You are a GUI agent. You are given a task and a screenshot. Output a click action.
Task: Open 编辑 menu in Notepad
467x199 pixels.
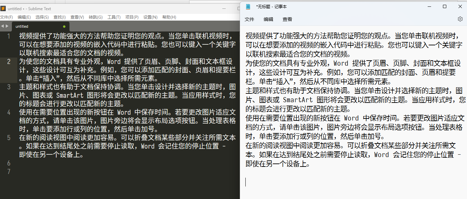pyautogui.click(x=268, y=19)
